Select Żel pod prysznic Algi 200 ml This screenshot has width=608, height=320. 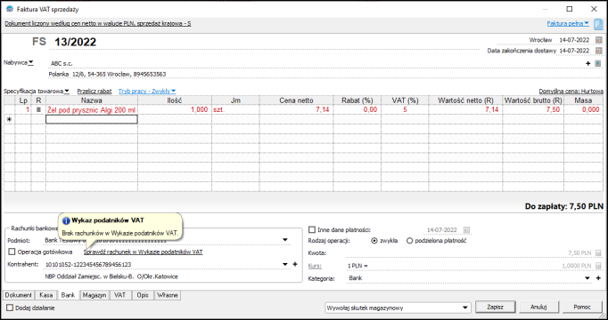click(92, 109)
